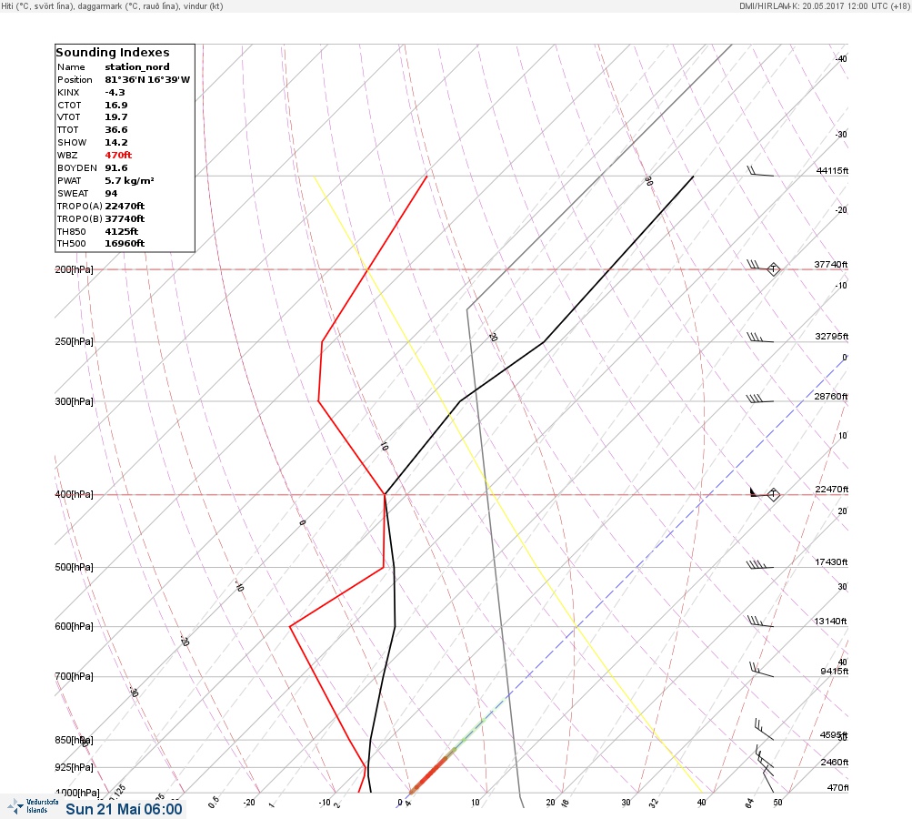Viewport: 912px width, 819px height.
Task: Click the tropopause diamond marker at 37740ft
Action: [773, 269]
